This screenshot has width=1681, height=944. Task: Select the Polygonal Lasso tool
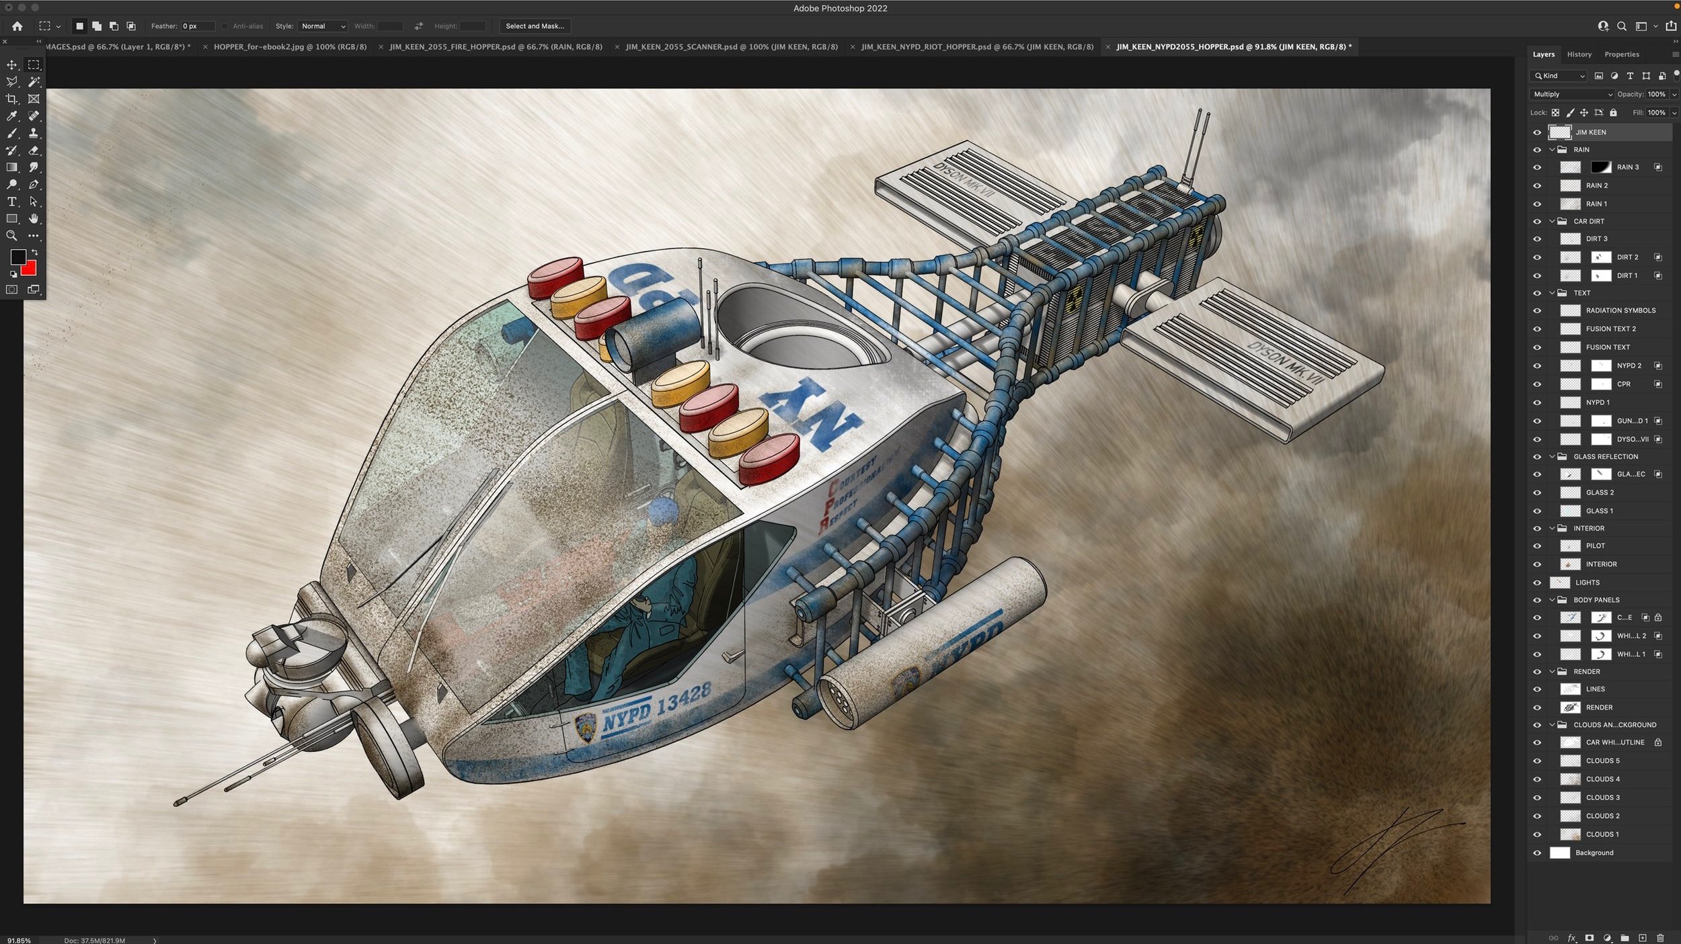(11, 82)
